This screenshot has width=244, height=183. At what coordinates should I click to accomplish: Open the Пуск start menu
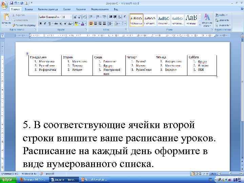(x=8, y=180)
